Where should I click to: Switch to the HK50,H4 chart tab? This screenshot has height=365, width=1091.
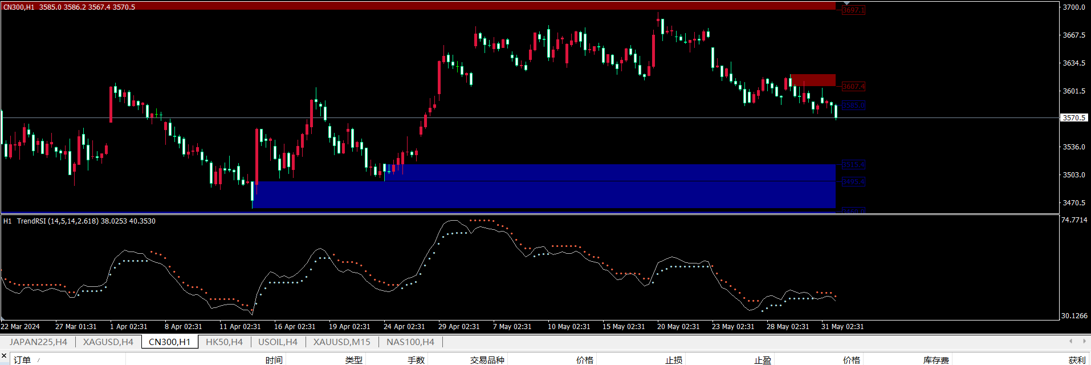(x=224, y=342)
